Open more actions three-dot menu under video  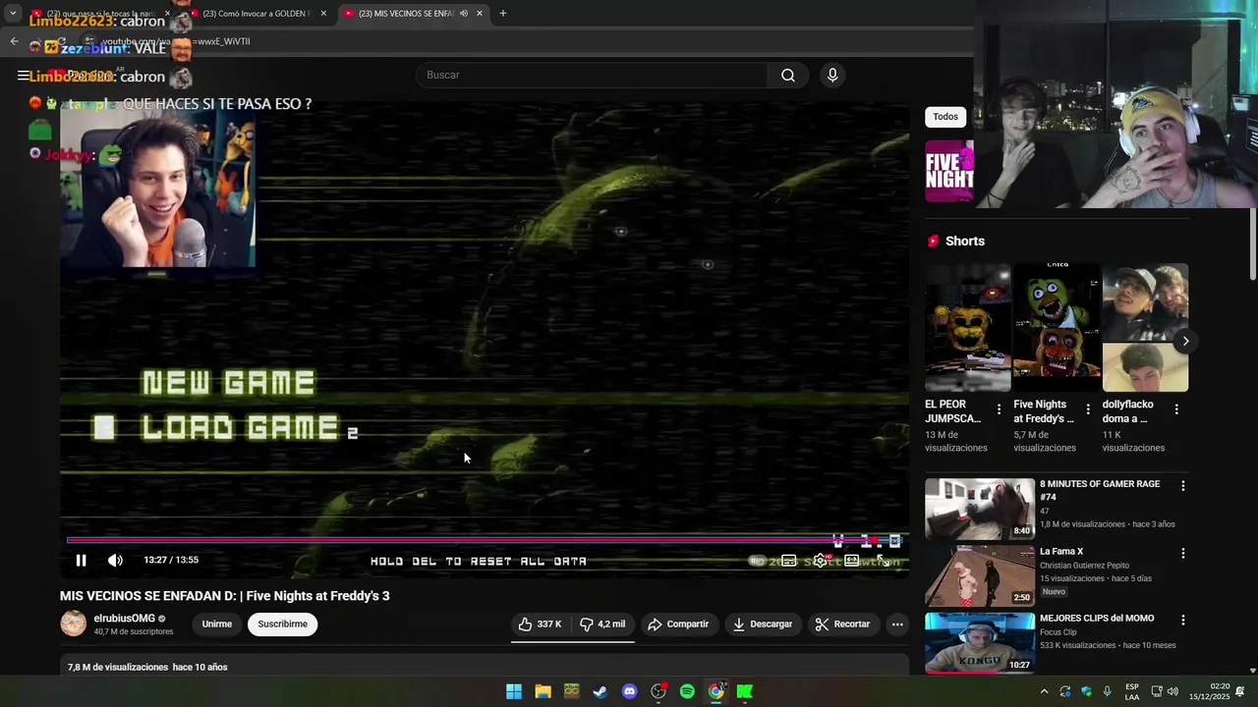(897, 625)
